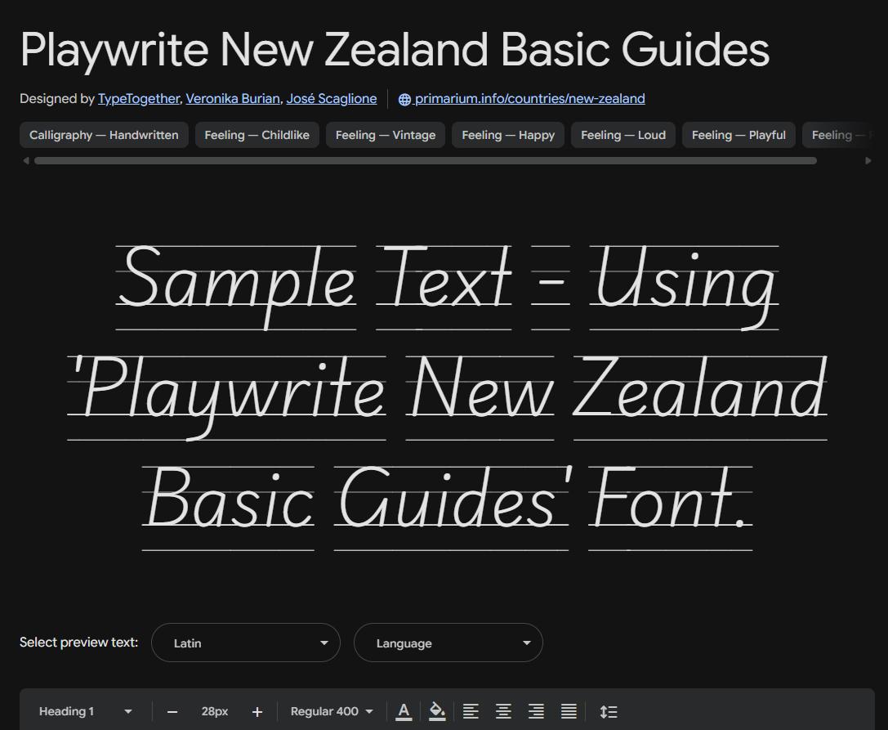The width and height of the screenshot is (888, 730).
Task: Select the Feeling — Loud tag
Action: (x=623, y=135)
